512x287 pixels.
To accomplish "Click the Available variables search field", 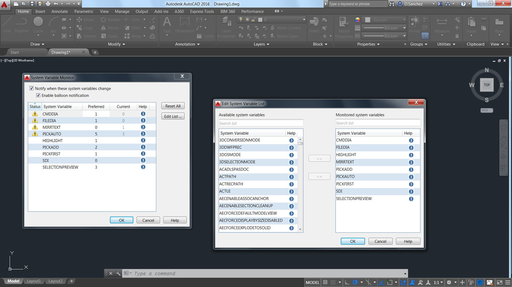I will 260,123.
